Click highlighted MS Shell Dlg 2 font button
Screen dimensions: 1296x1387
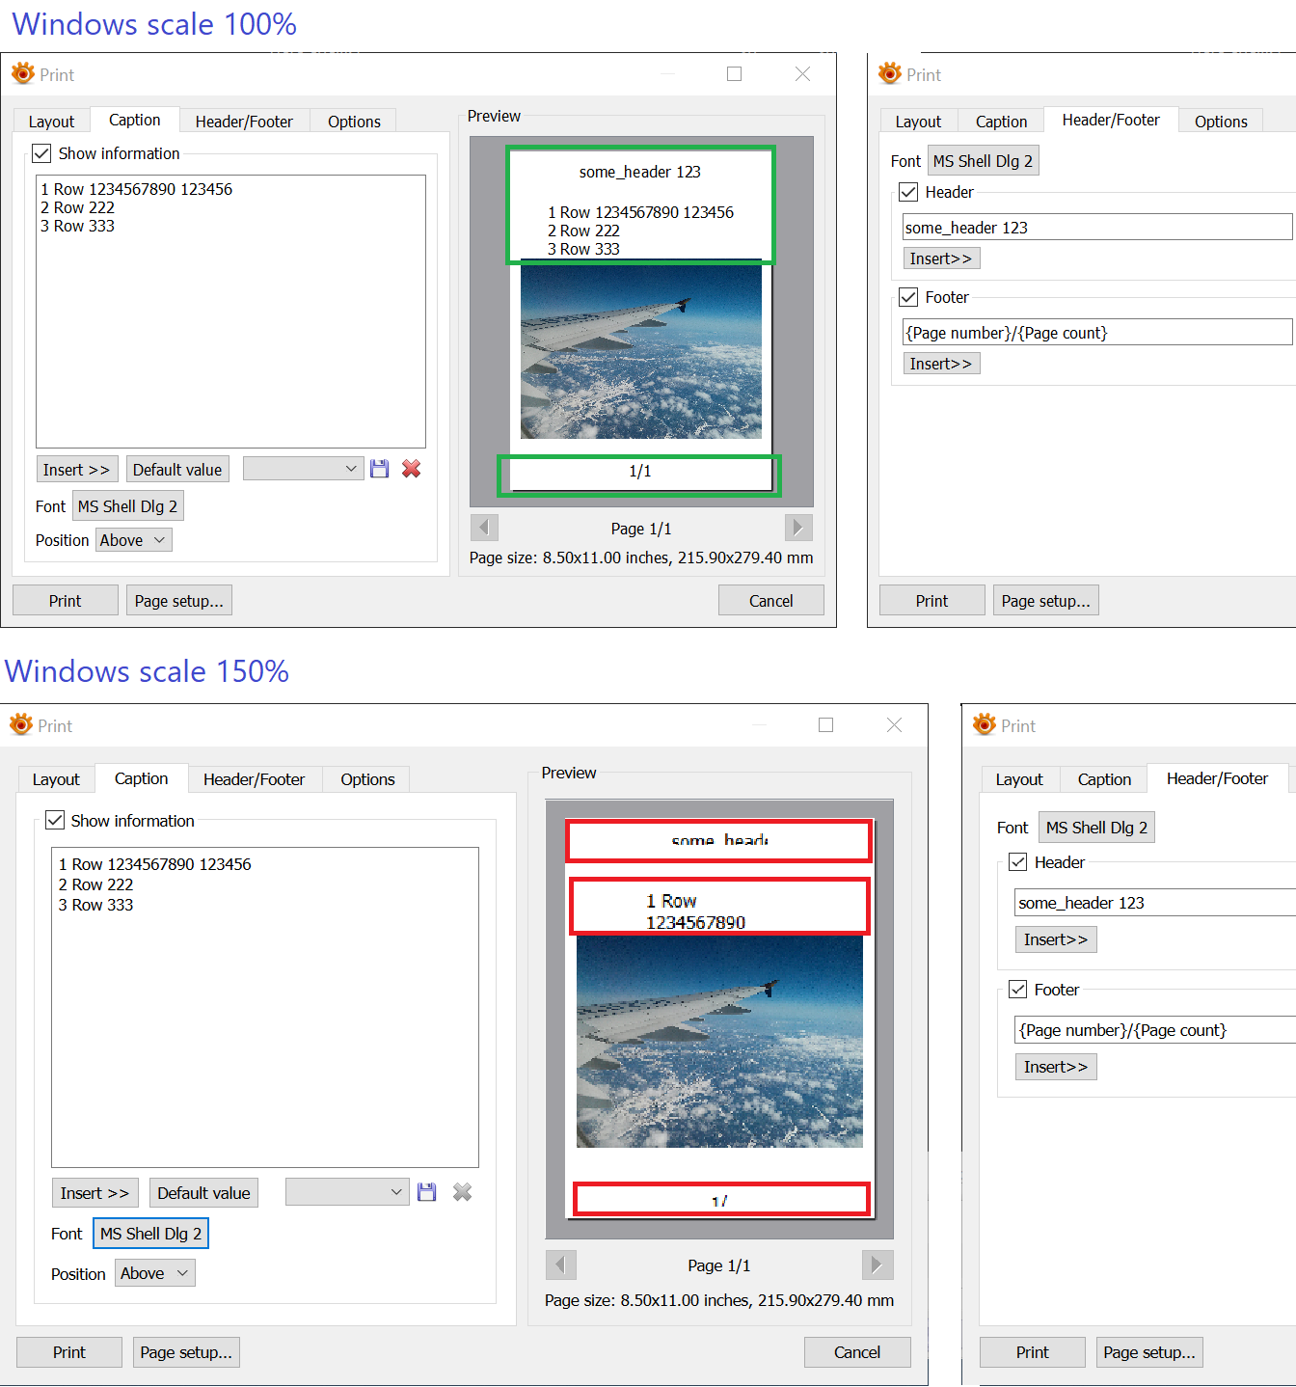[x=150, y=1234]
